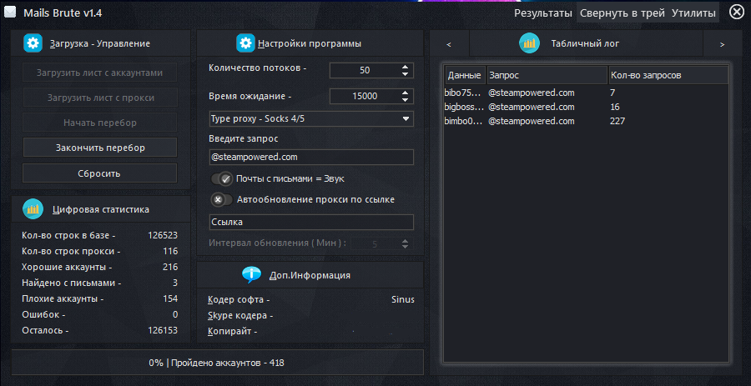Close the app with the circled X

pyautogui.click(x=736, y=12)
